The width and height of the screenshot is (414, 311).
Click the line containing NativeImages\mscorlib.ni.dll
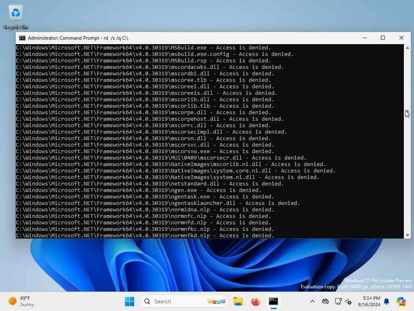coord(171,164)
